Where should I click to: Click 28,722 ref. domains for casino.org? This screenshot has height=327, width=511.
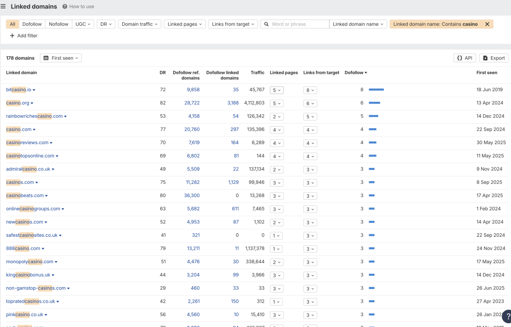pyautogui.click(x=192, y=103)
